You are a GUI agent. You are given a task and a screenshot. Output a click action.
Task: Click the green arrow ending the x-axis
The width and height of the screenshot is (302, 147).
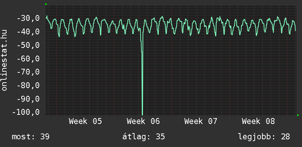(x=298, y=115)
